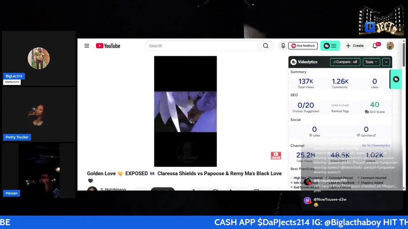Click the scrollbar down arrow
Image resolution: width=408 pixels, height=229 pixels.
click(x=404, y=188)
